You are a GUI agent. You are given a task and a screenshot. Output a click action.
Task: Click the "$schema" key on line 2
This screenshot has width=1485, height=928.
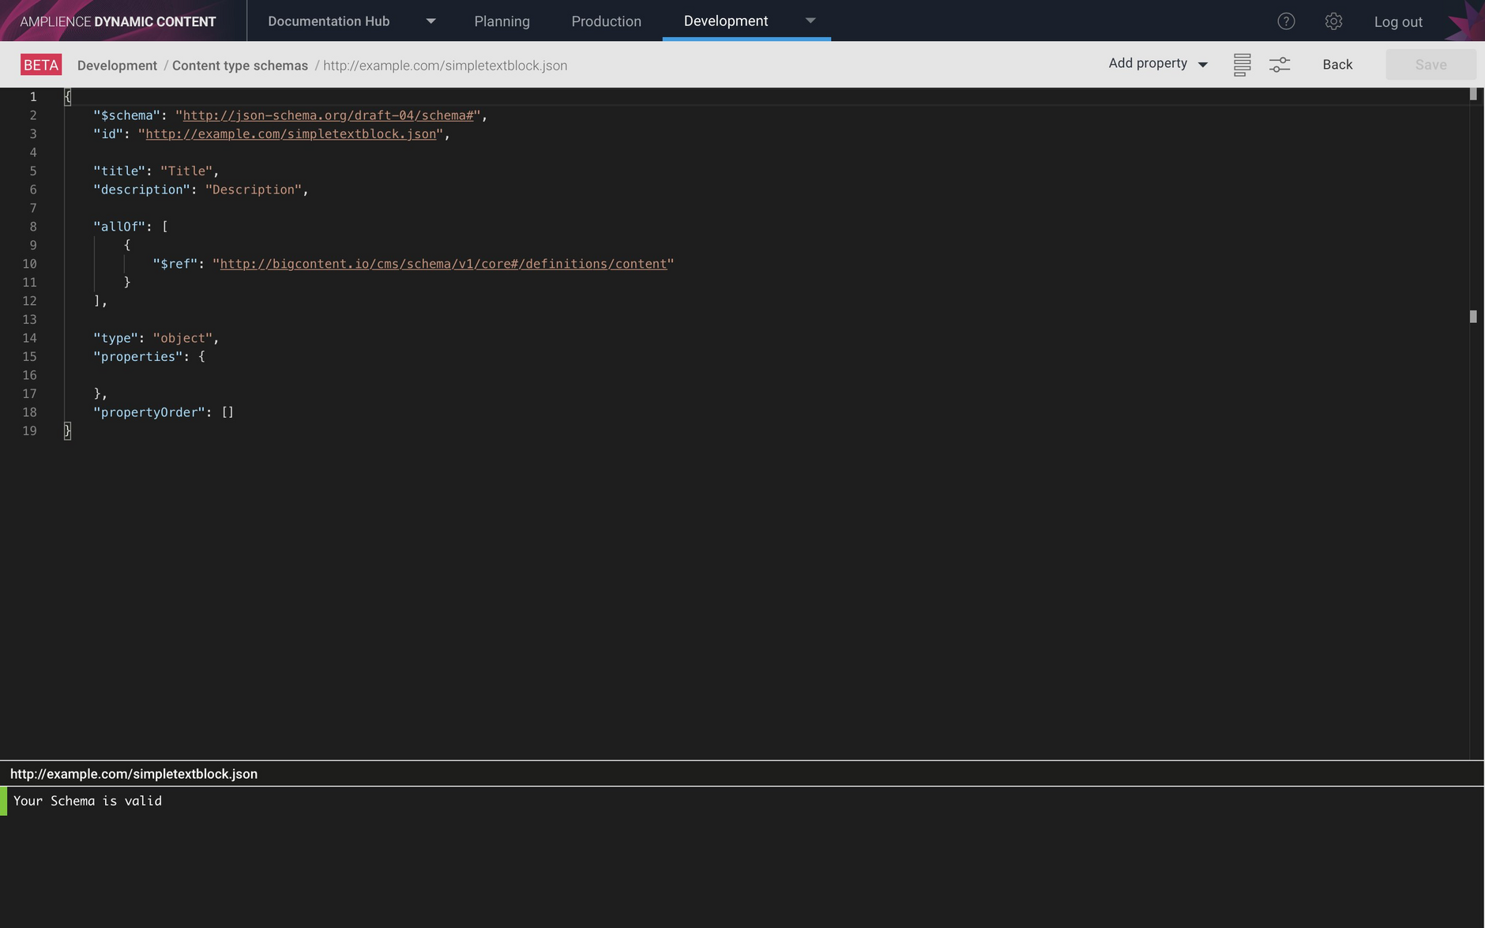(126, 115)
